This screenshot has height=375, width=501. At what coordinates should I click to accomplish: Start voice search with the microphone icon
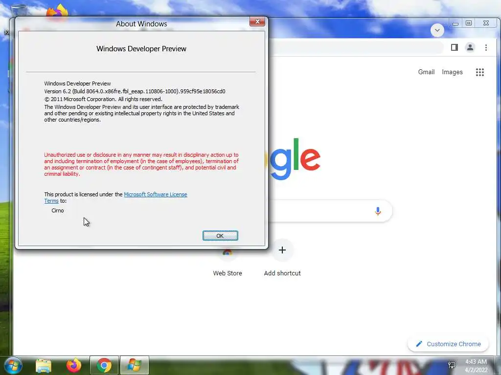[x=378, y=211]
